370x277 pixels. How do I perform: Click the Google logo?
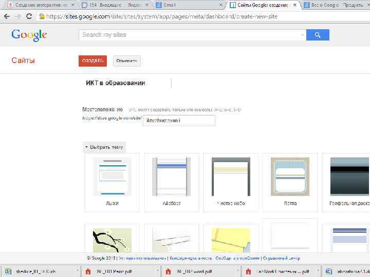coord(29,35)
